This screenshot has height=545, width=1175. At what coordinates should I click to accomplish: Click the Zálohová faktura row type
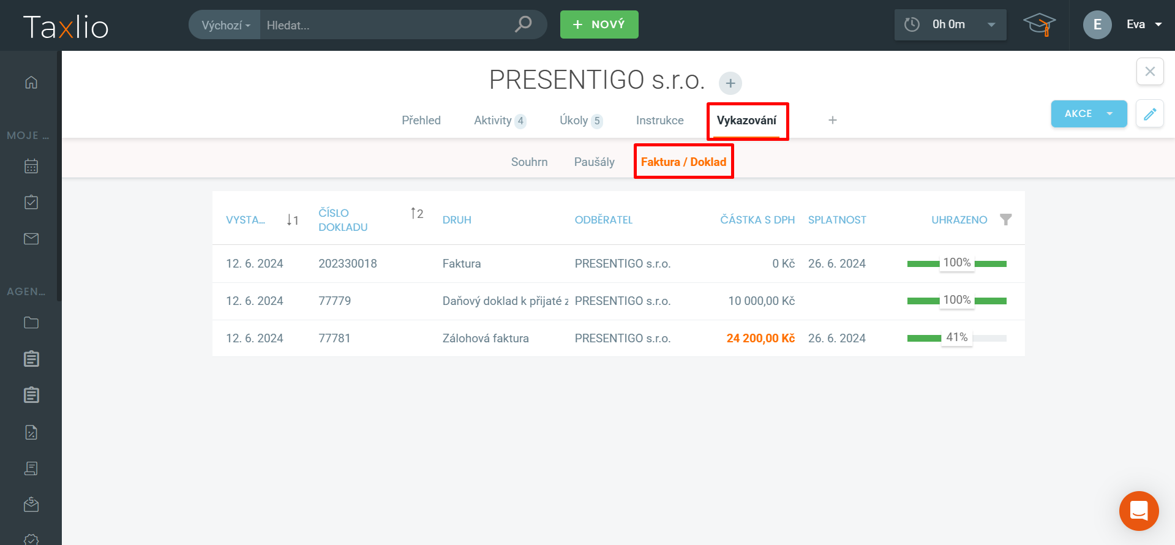point(486,339)
